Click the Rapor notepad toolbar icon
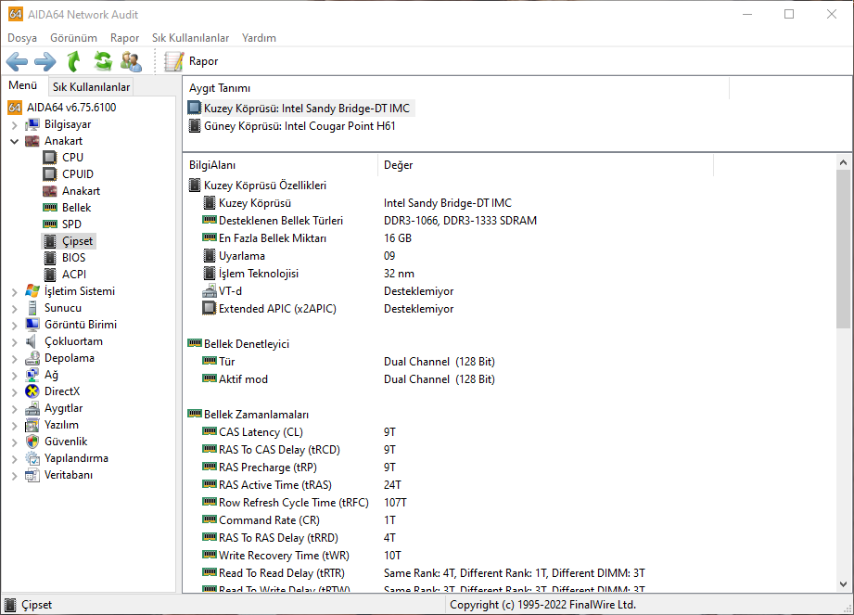This screenshot has height=615, width=854. tap(174, 61)
